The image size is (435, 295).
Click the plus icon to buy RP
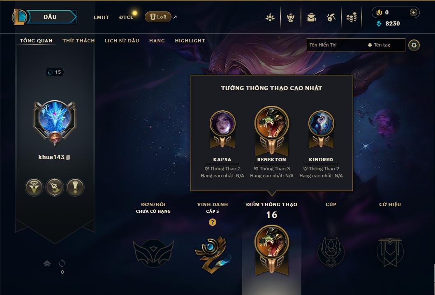coord(413,12)
